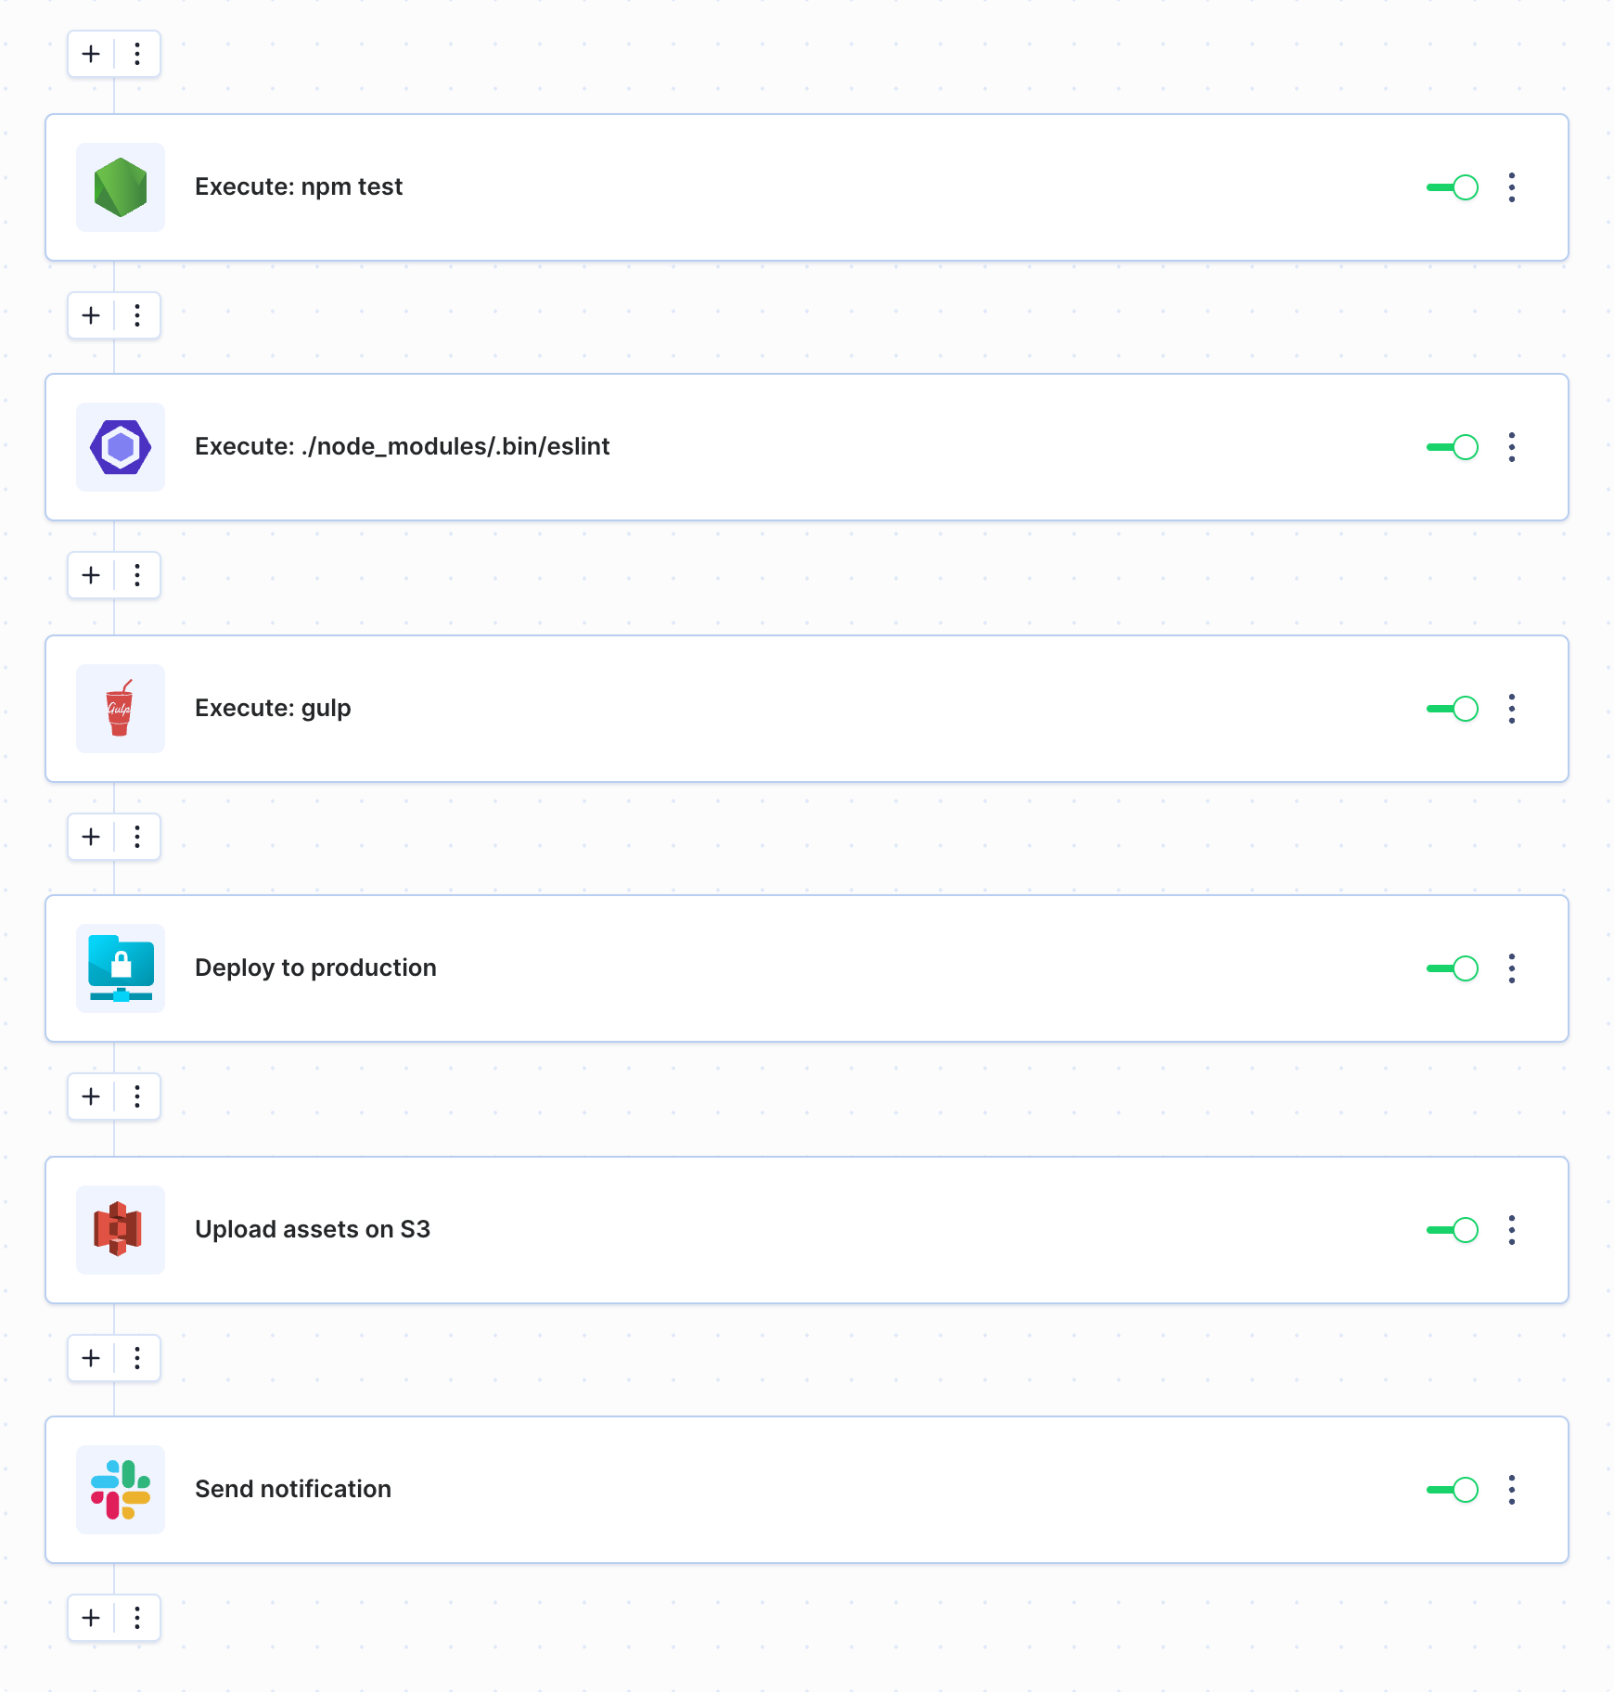
Task: Open options menu for Execute: gulp
Action: [1512, 709]
